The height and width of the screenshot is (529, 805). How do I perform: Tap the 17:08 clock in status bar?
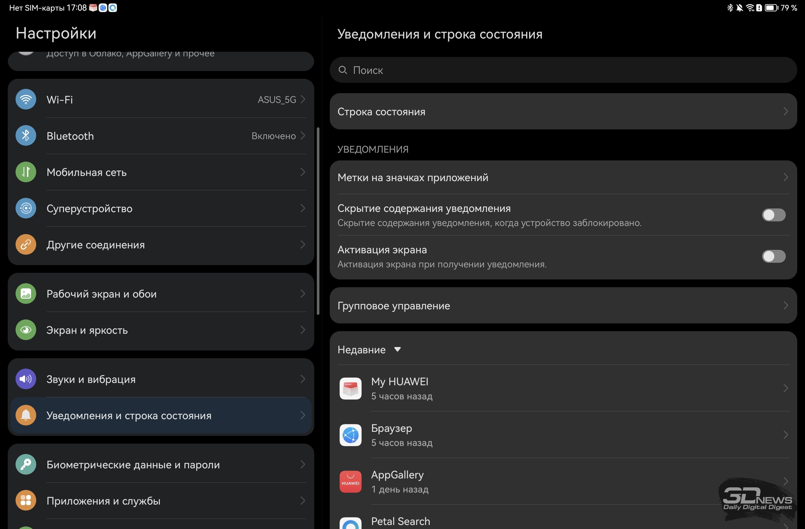click(77, 7)
